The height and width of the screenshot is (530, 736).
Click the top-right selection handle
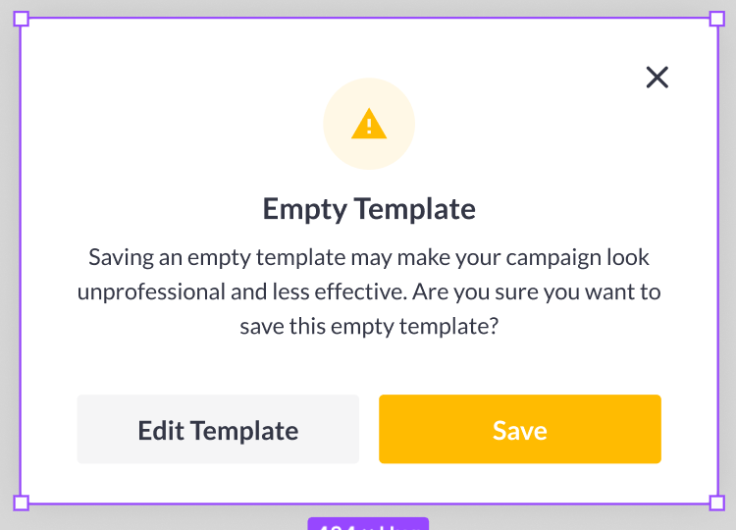716,19
